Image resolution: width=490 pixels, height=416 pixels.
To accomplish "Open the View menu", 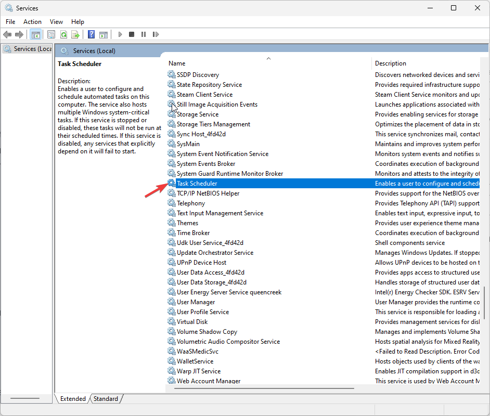I will tap(56, 22).
